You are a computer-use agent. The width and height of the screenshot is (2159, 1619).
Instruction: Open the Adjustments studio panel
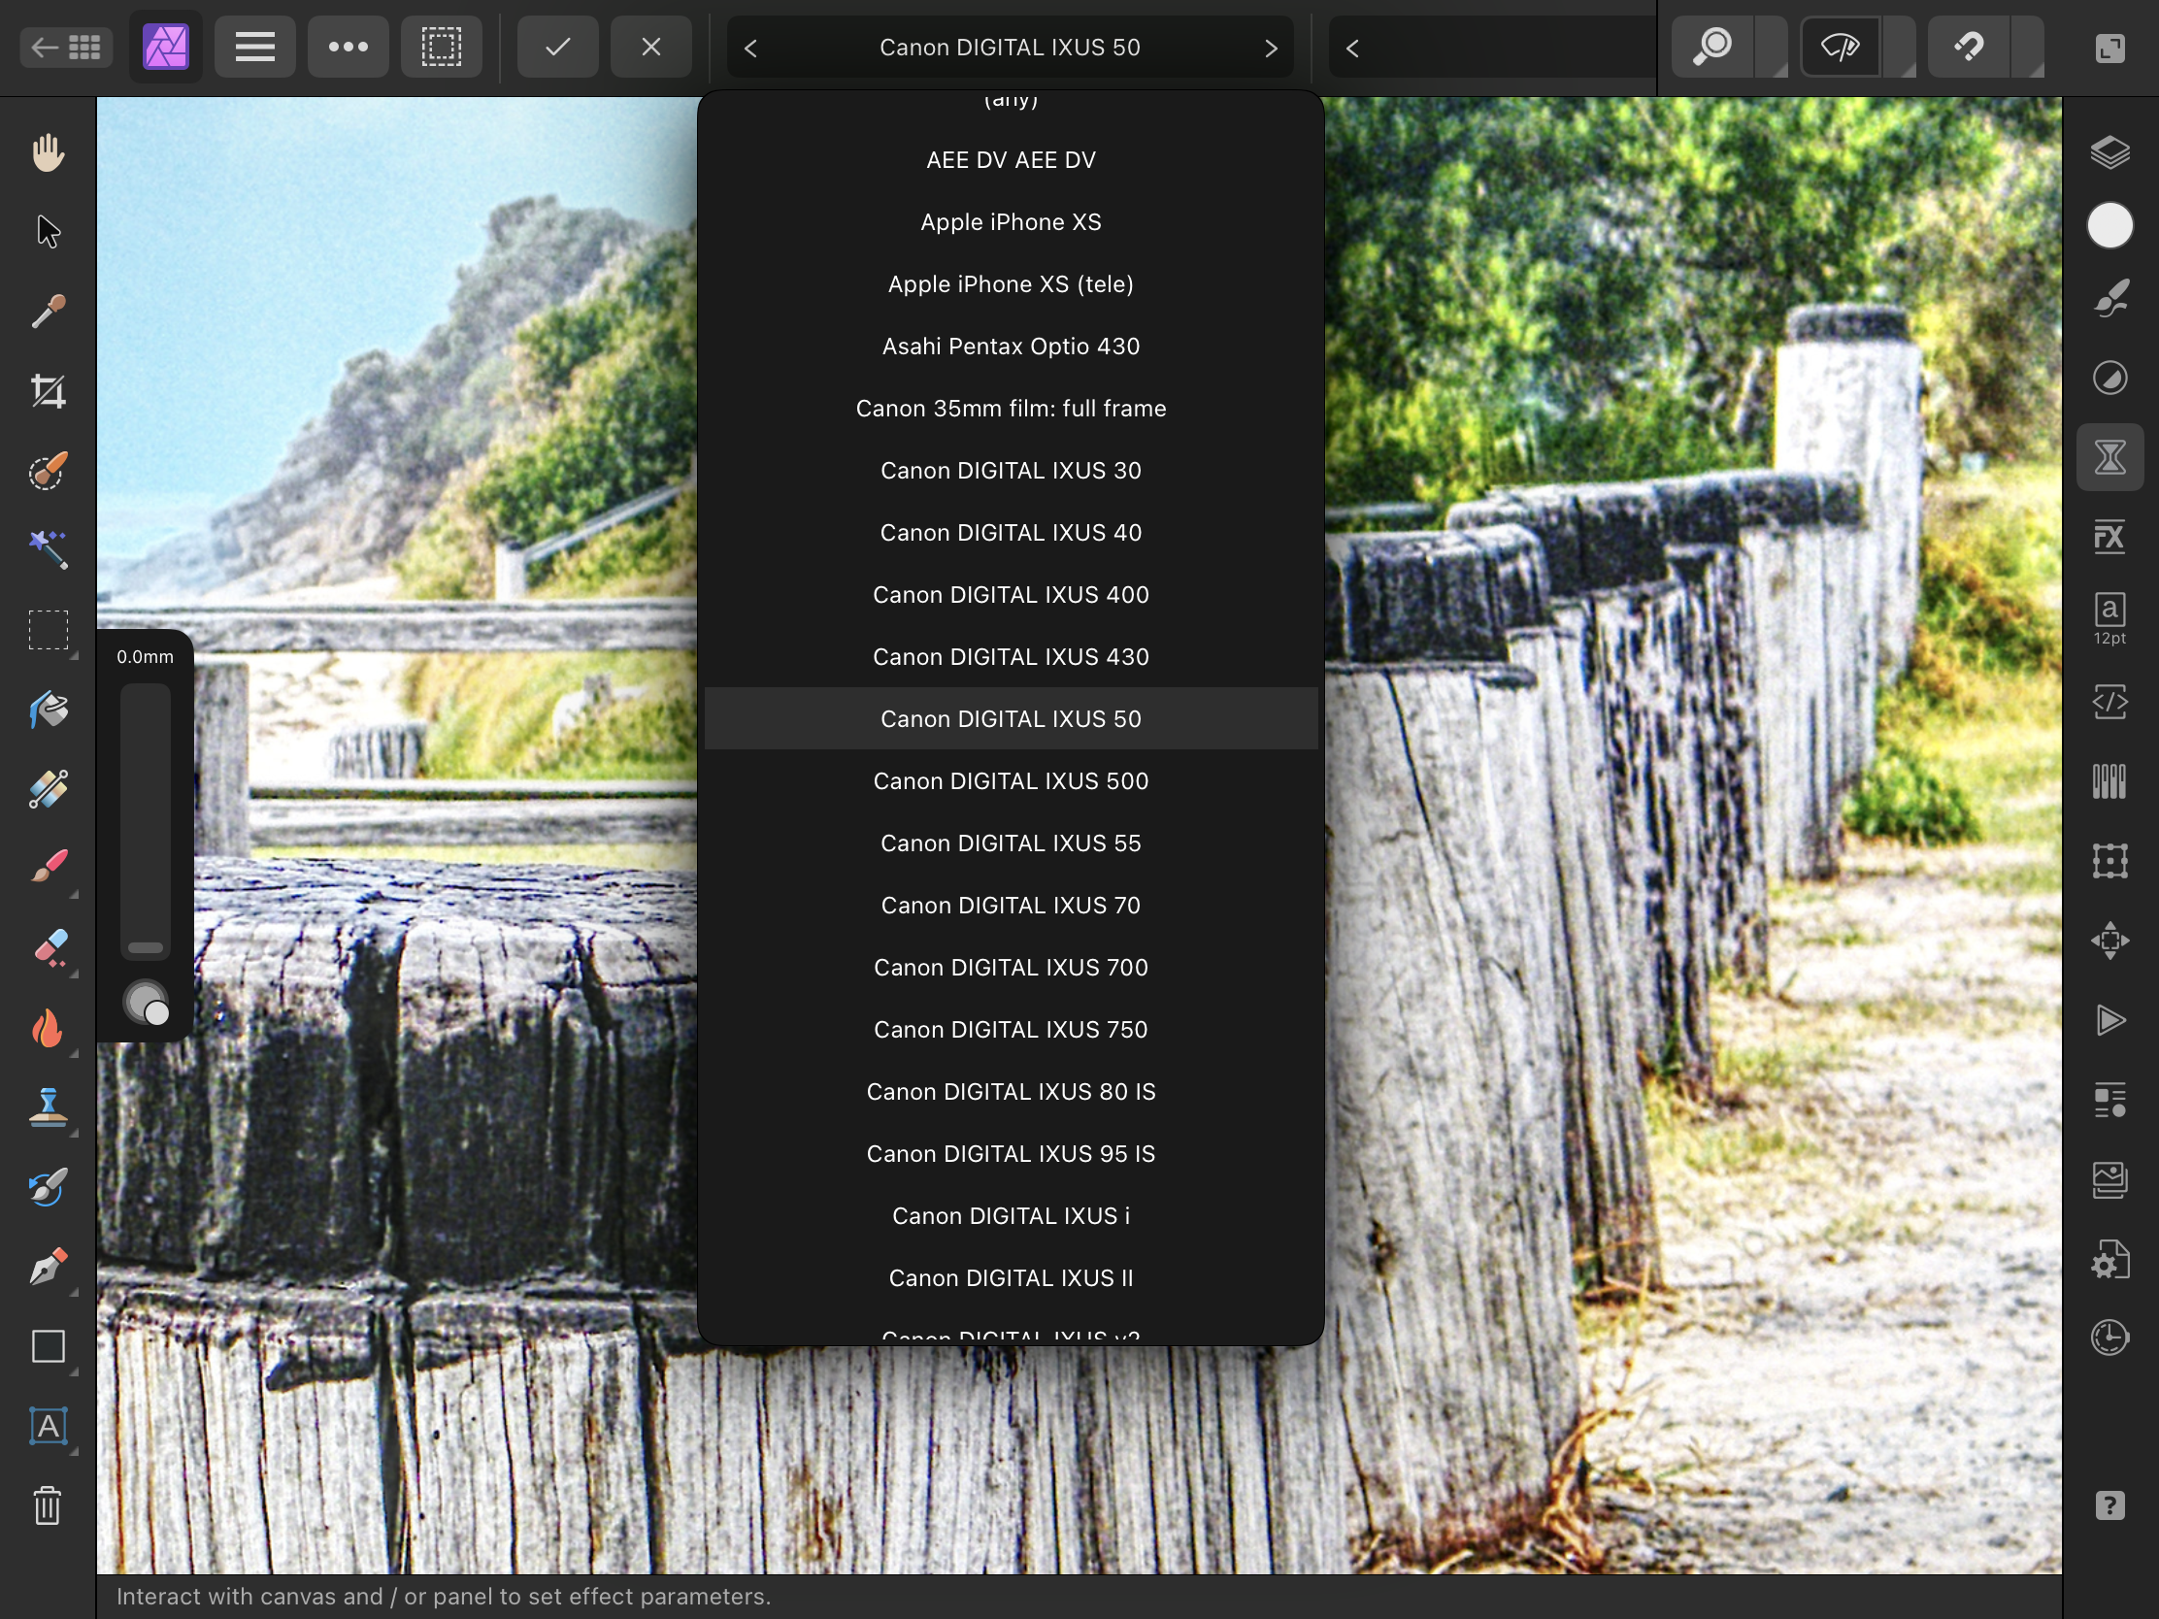tap(2110, 378)
